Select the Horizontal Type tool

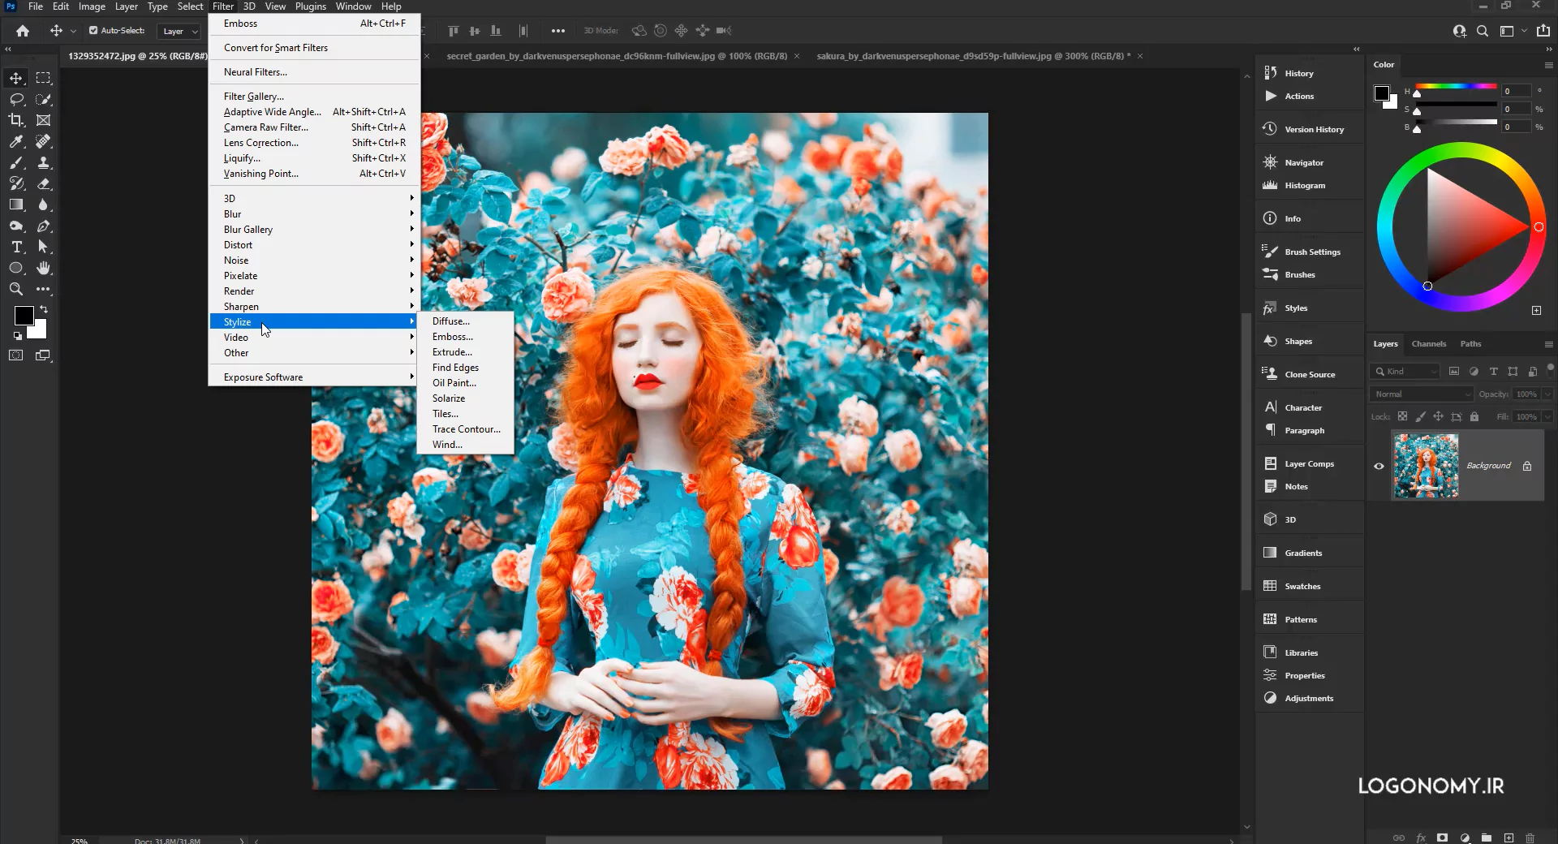coord(16,247)
